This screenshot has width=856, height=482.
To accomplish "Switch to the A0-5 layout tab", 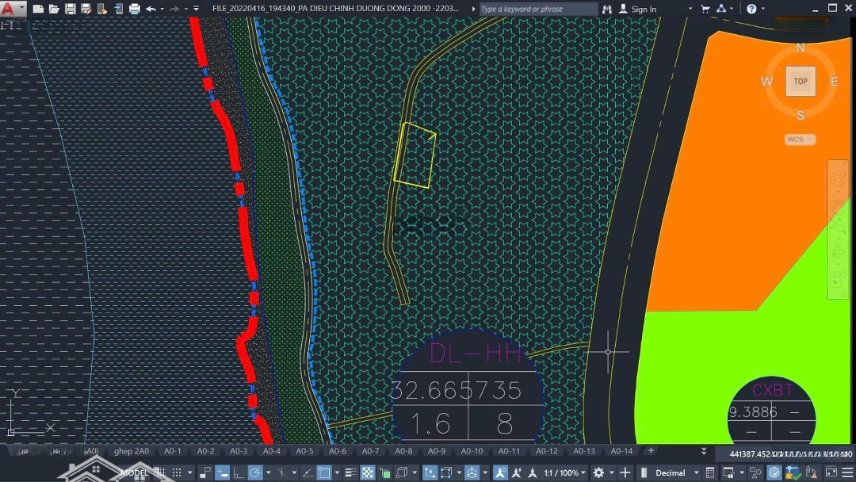I will coord(304,451).
